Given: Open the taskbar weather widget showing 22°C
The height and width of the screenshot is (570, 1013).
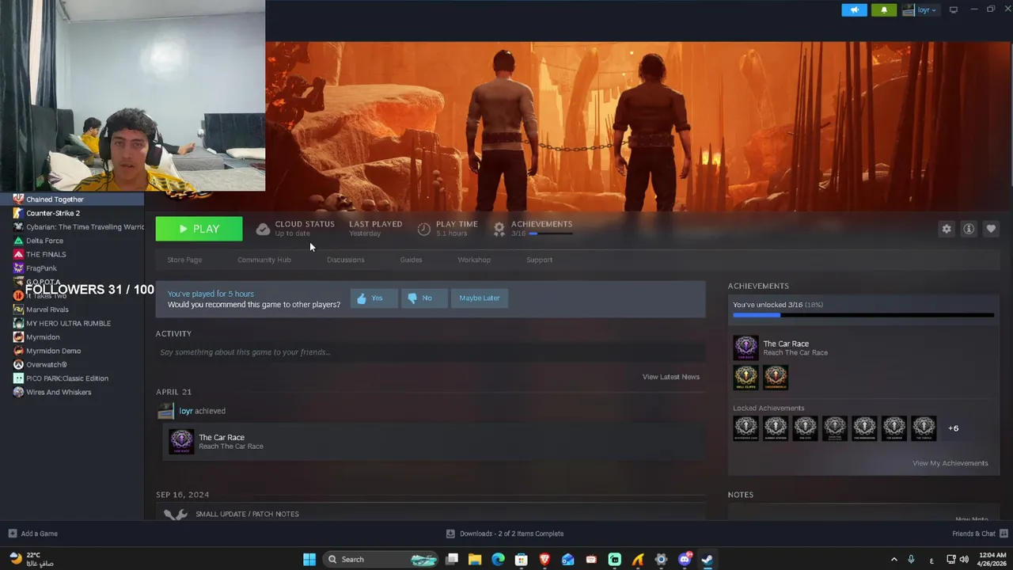Looking at the screenshot, I should 30,559.
